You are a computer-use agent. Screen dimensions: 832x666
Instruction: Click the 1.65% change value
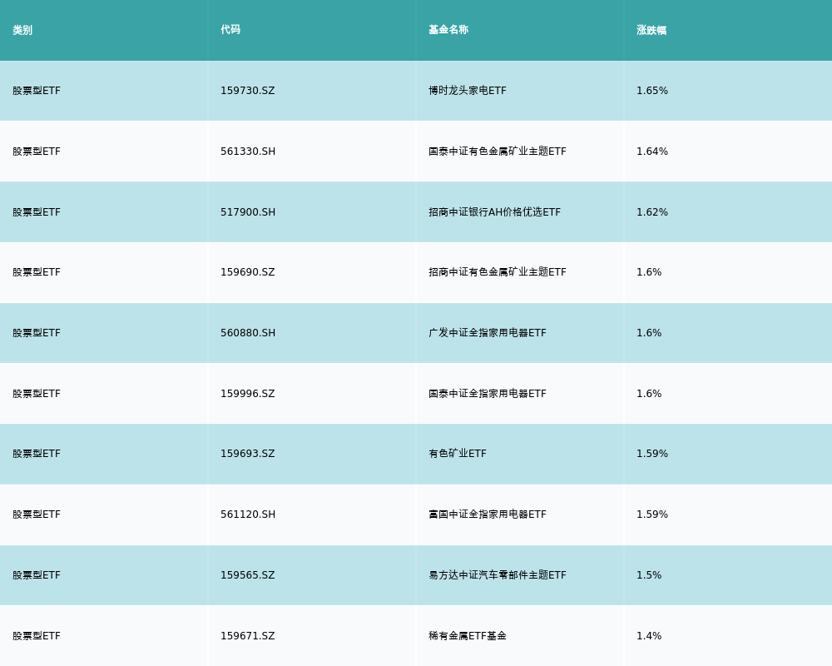point(651,91)
